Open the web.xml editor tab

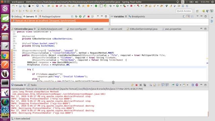pos(97,29)
